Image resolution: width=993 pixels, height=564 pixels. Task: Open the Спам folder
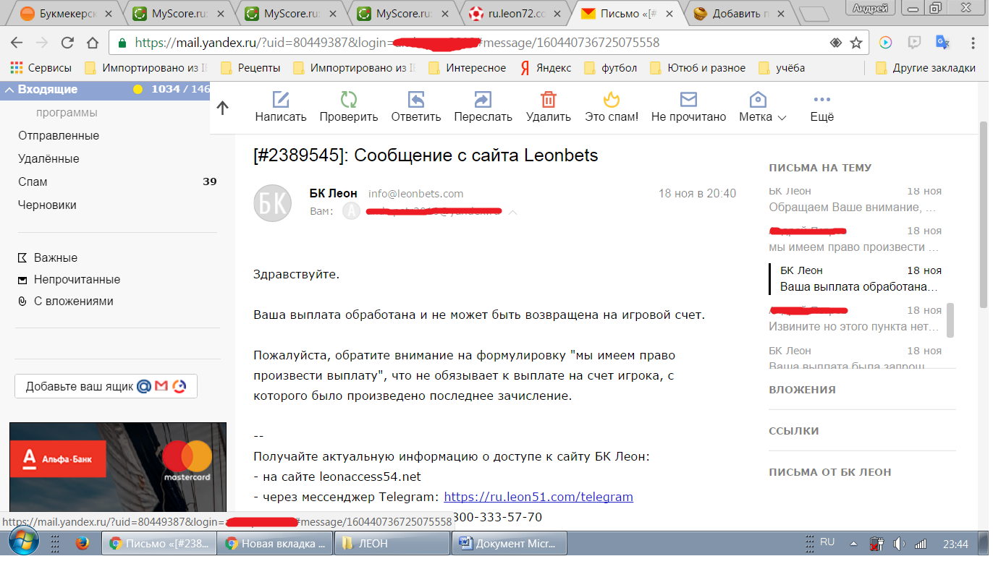click(33, 182)
